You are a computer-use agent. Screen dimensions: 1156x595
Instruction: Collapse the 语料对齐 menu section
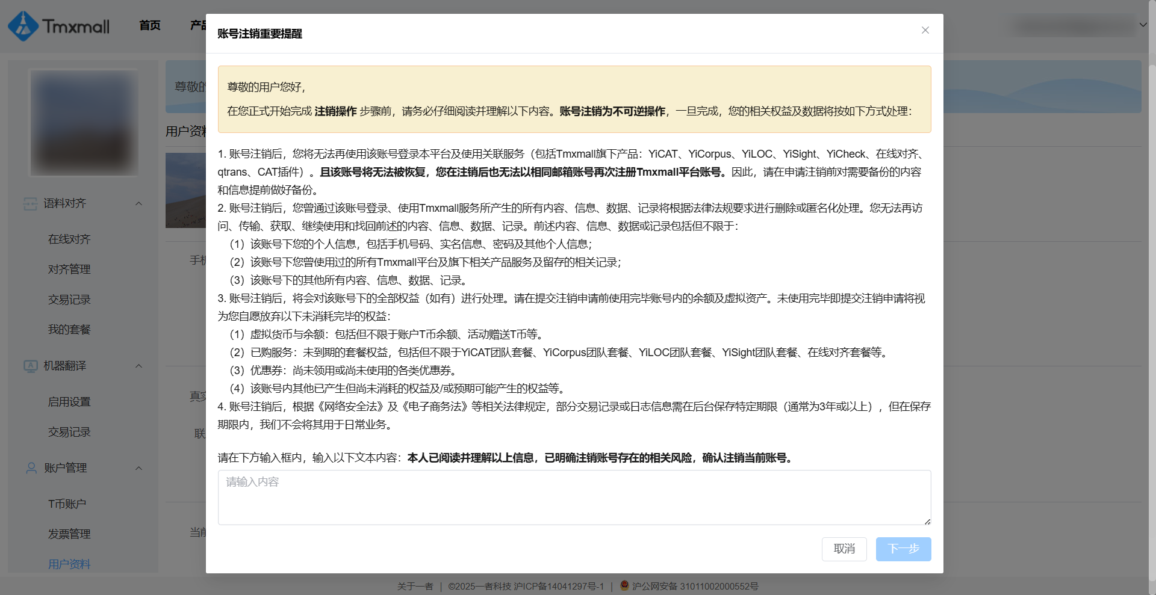[139, 204]
